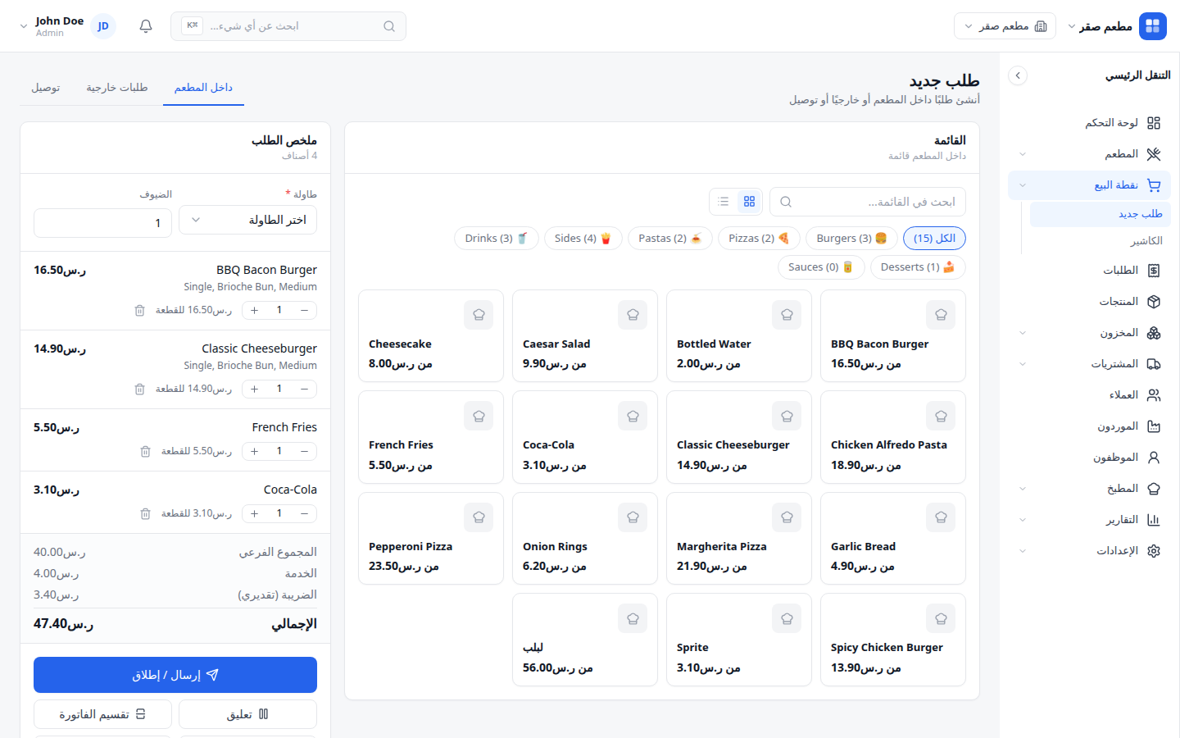The height and width of the screenshot is (738, 1180).
Task: Switch menu to list view
Action: pyautogui.click(x=724, y=202)
